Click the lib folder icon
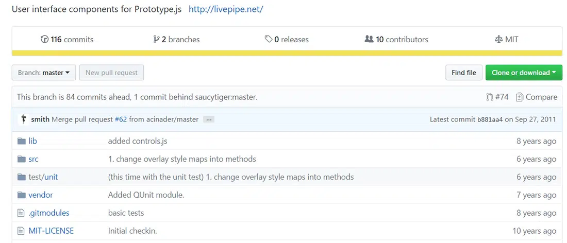Viewport: 567px width, 243px height. [x=21, y=141]
